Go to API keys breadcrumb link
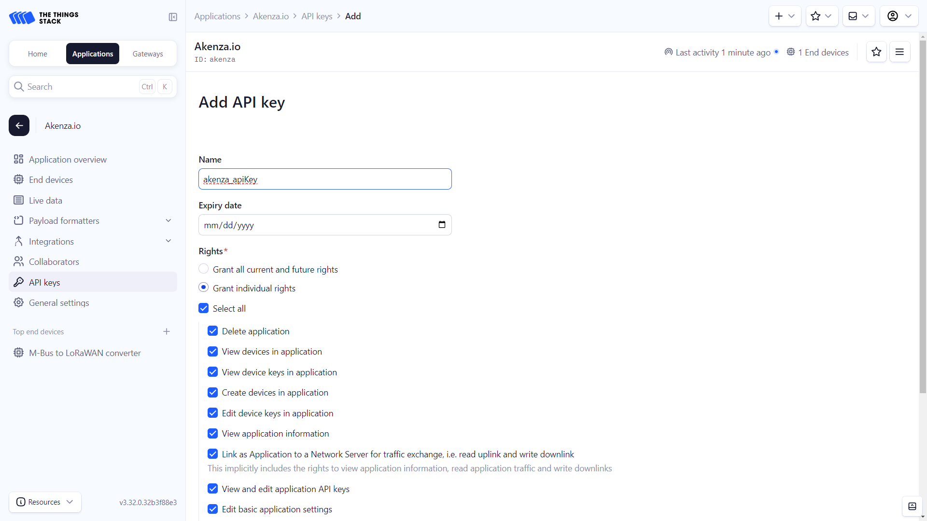 click(x=317, y=16)
